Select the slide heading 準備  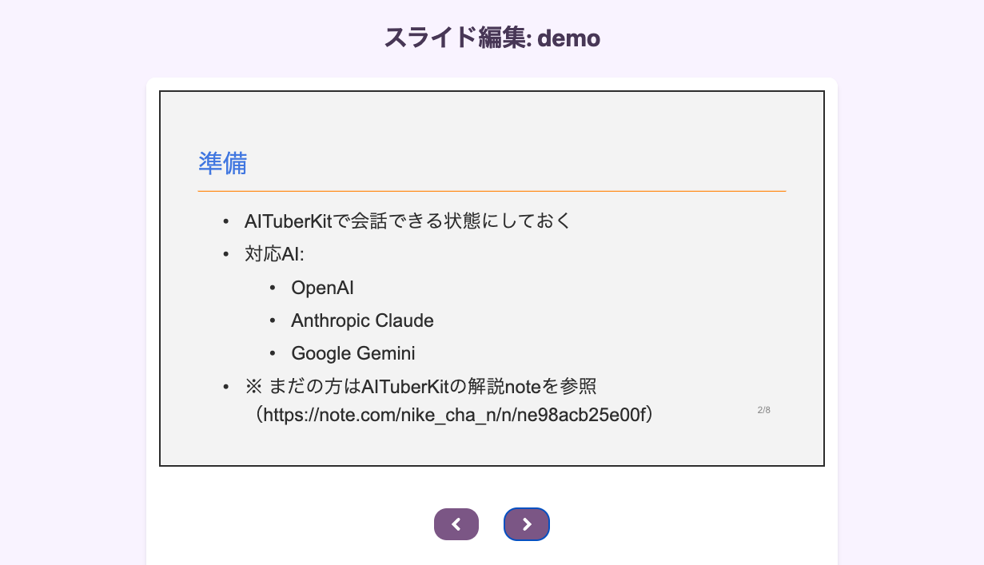222,163
